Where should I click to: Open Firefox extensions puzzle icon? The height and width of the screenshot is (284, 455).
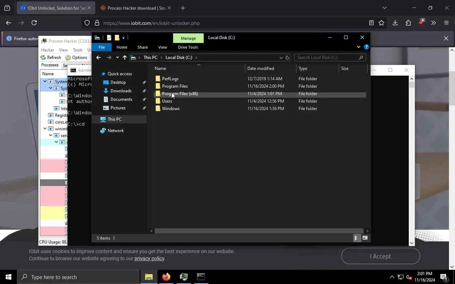tap(408, 23)
